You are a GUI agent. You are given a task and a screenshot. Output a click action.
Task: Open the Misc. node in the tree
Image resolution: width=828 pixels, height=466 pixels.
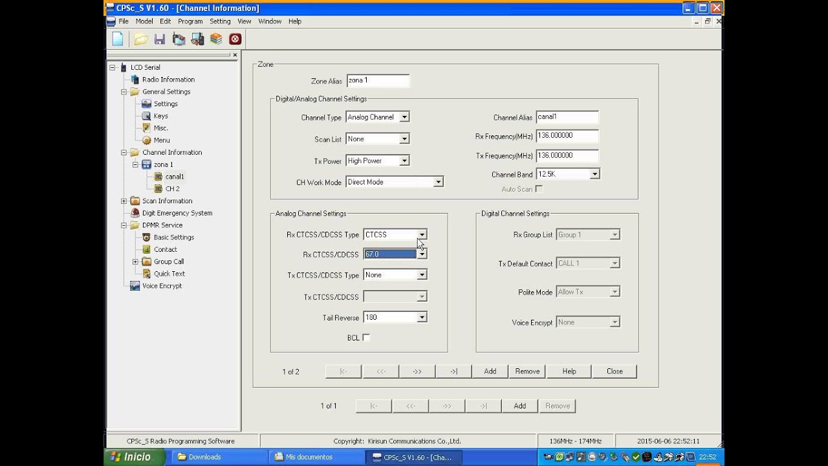click(x=160, y=128)
